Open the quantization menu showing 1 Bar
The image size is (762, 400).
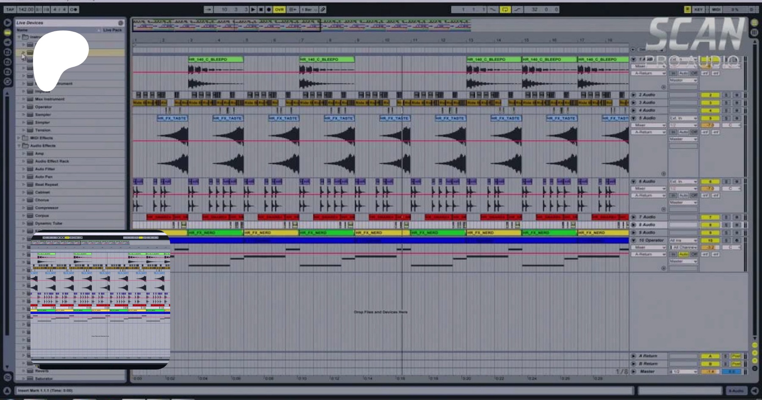308,9
